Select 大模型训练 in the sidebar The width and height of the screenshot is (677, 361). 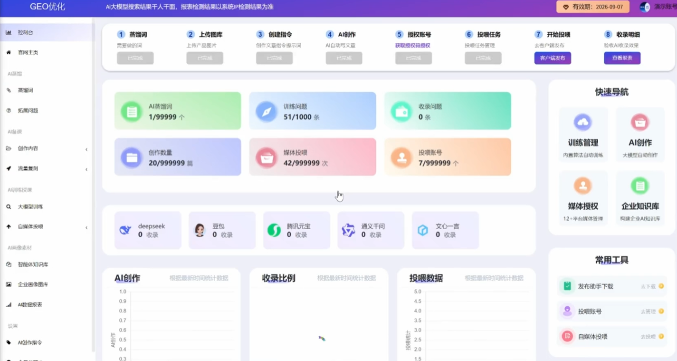31,206
